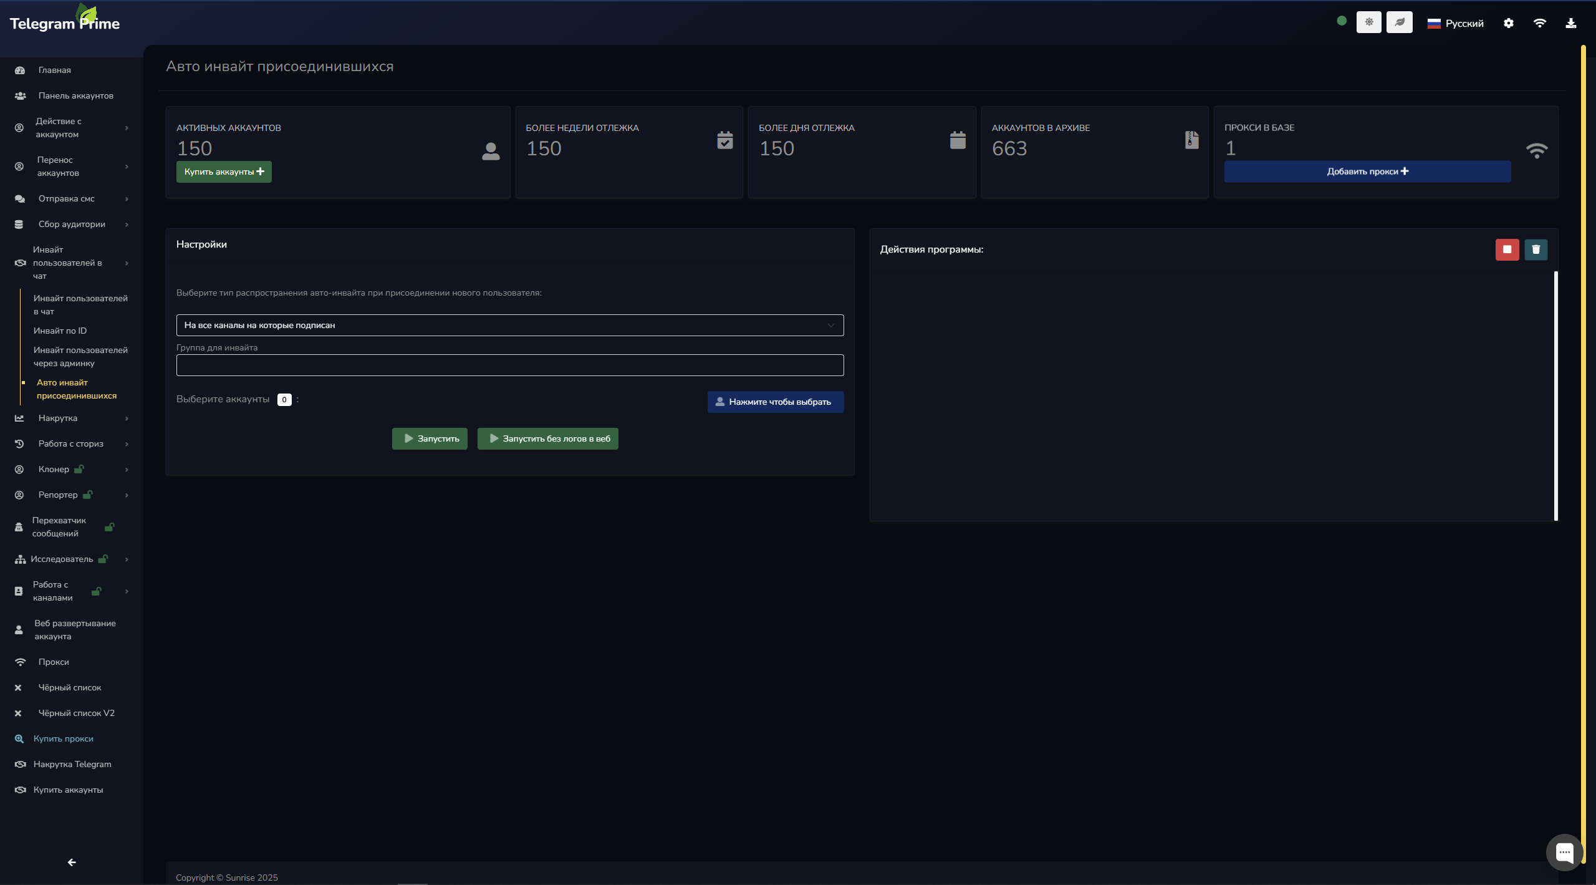Open Панель аккаунтов menu item
Image resolution: width=1596 pixels, height=885 pixels.
(x=75, y=96)
